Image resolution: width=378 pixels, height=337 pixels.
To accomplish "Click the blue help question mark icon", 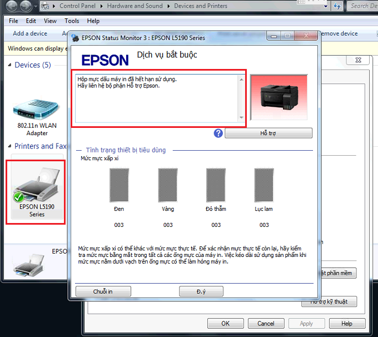I will point(218,133).
